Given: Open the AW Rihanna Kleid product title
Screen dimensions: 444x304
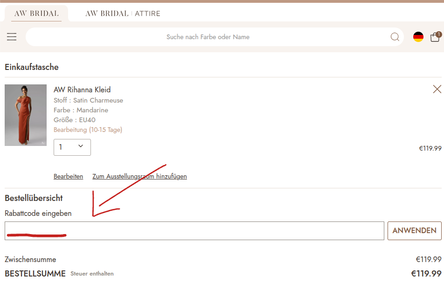Looking at the screenshot, I should pos(82,90).
